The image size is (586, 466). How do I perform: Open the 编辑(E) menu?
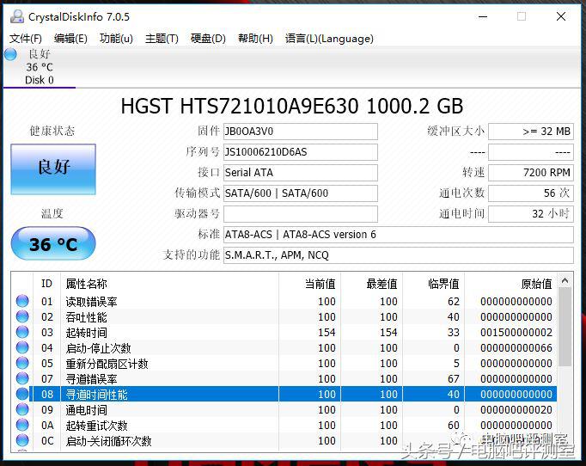(70, 39)
